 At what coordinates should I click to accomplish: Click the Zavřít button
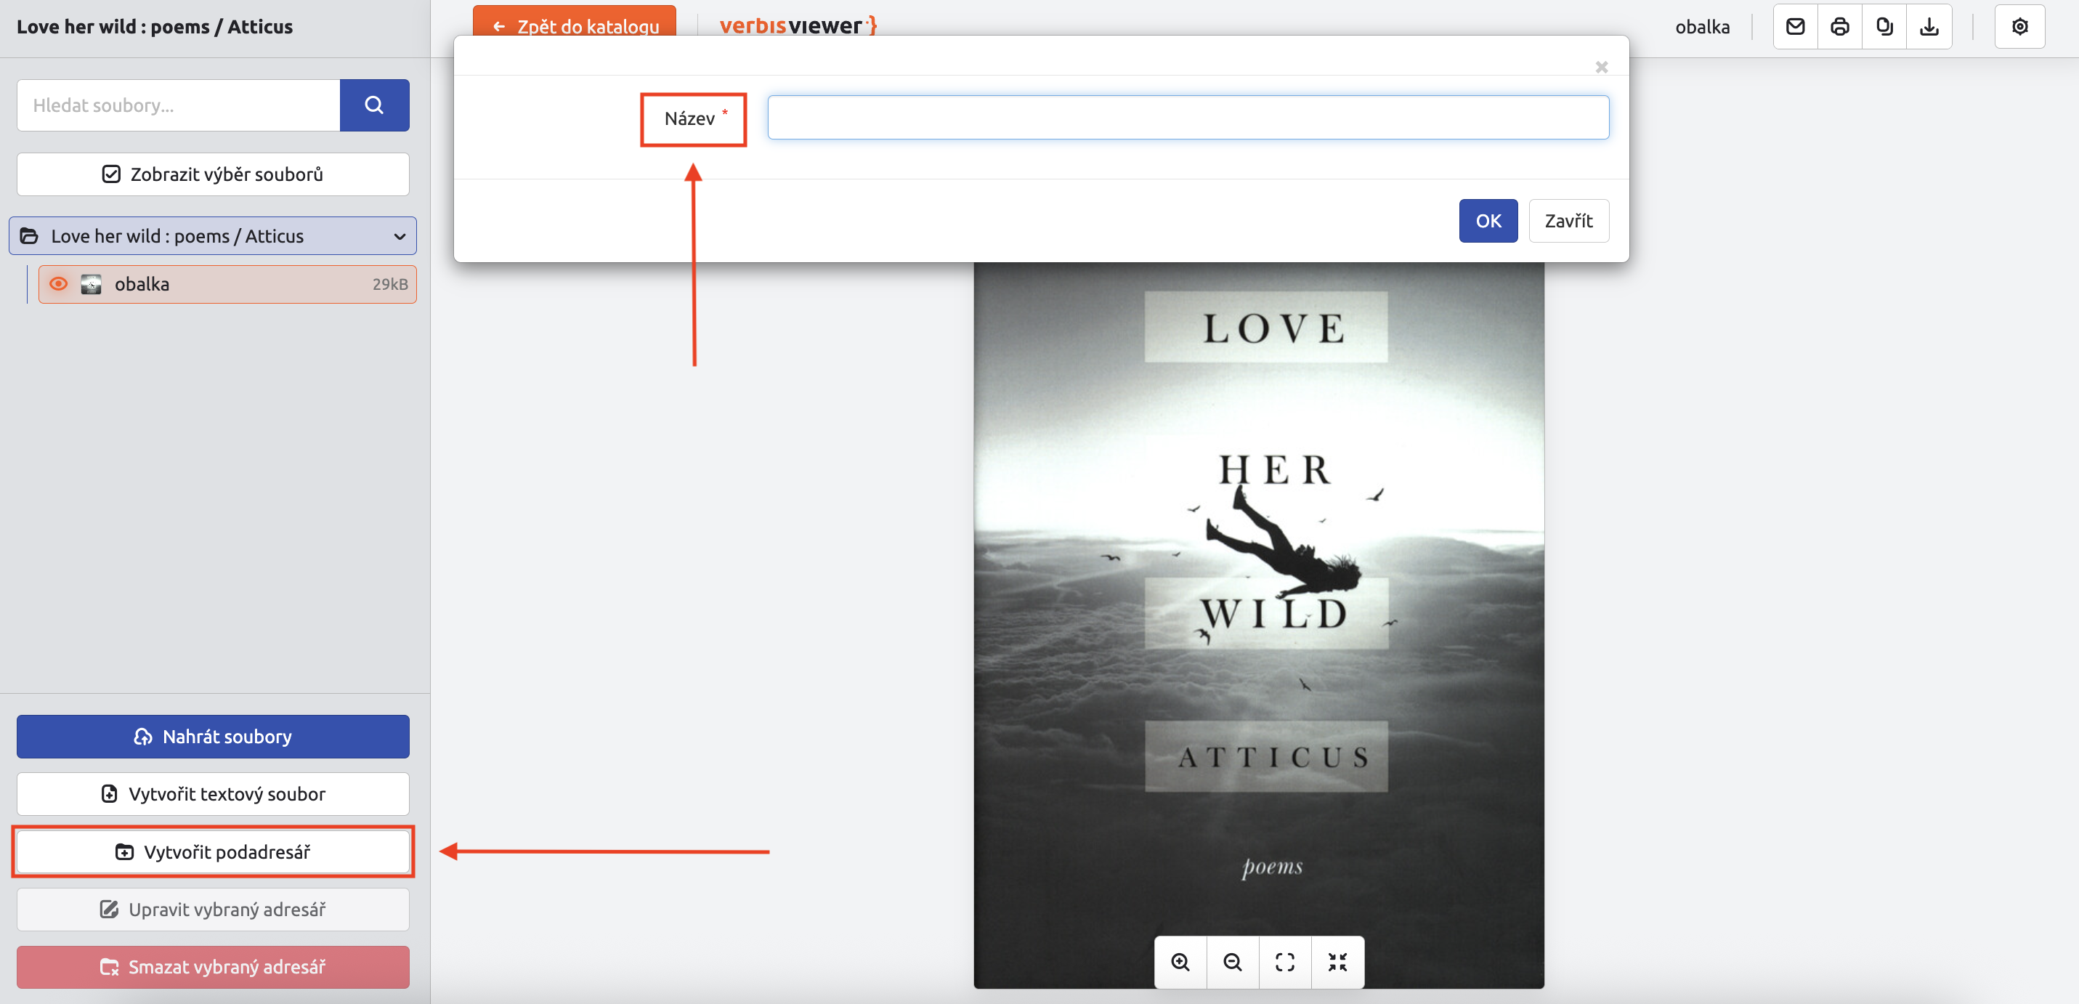pos(1569,221)
